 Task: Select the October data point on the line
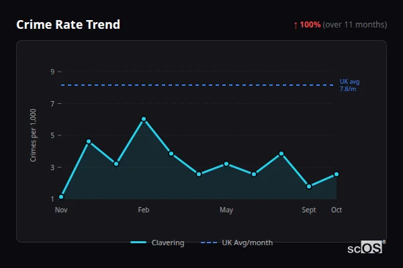coord(337,174)
